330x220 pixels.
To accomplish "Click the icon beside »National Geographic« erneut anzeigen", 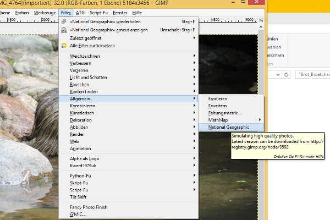I will click(x=64, y=29).
